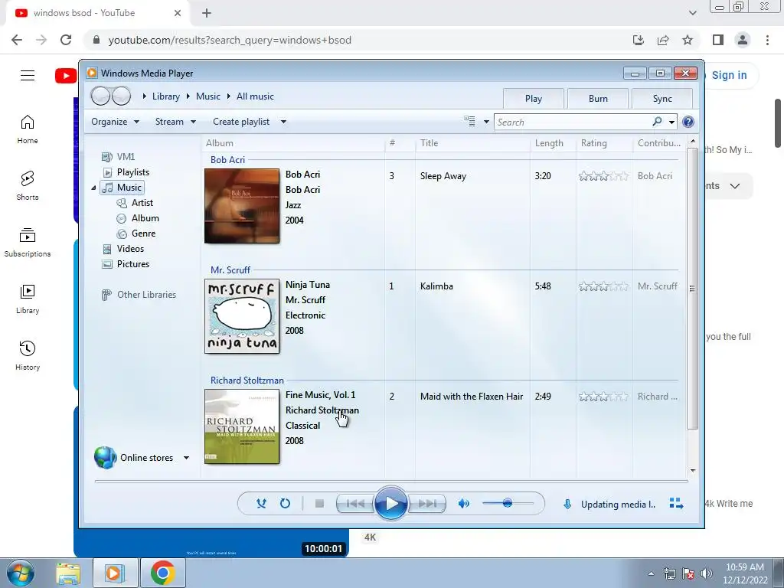Screen dimensions: 784x588
Task: Click the Title column header
Action: point(472,143)
